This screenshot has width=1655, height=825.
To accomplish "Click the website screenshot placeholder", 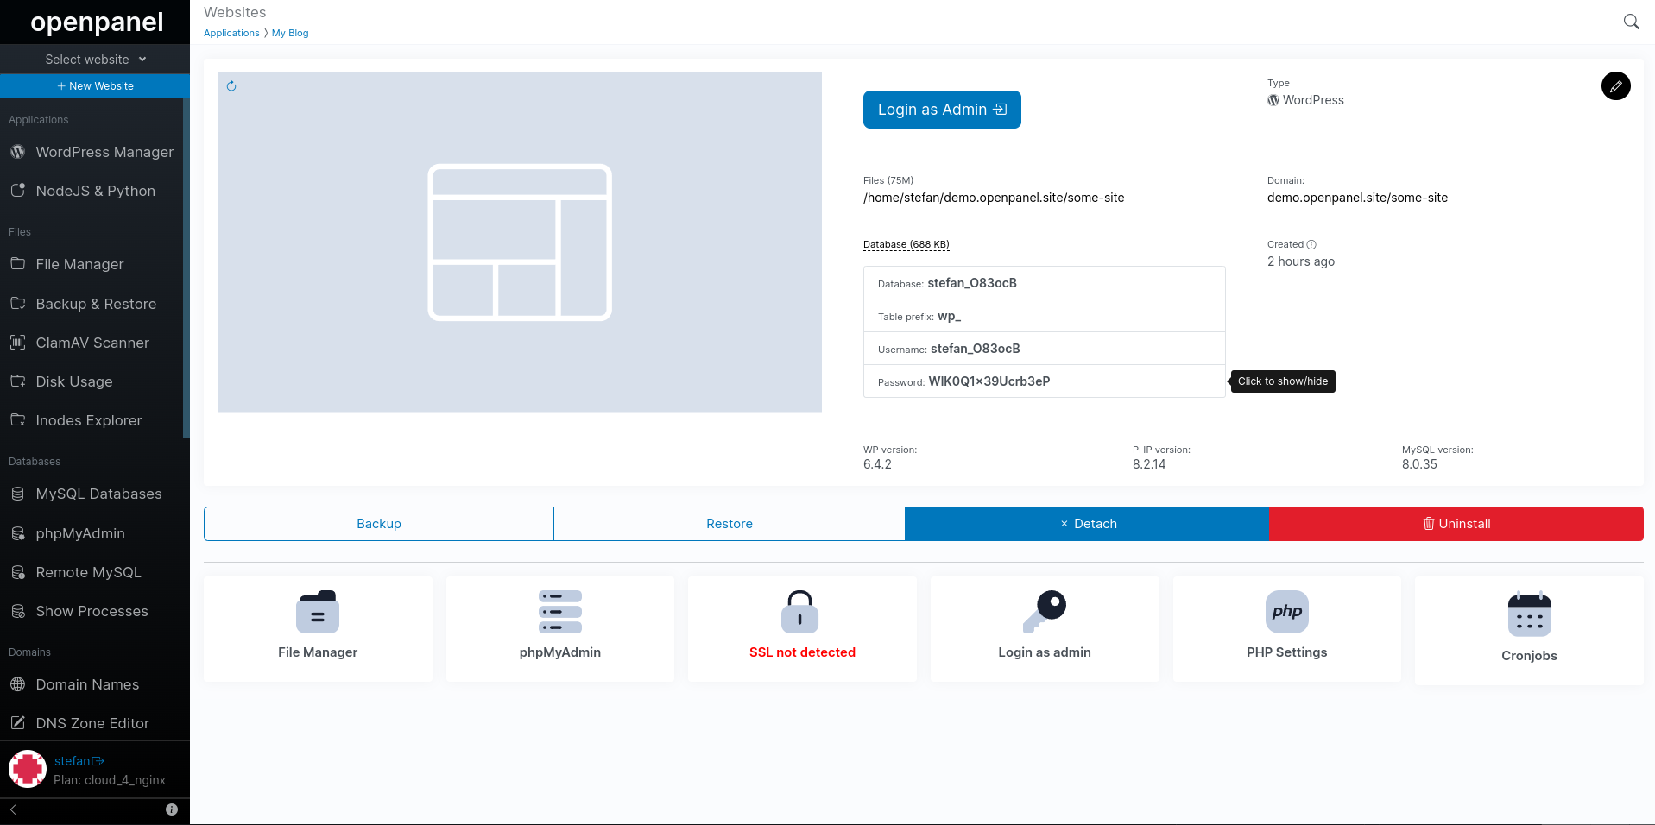I will (x=520, y=242).
